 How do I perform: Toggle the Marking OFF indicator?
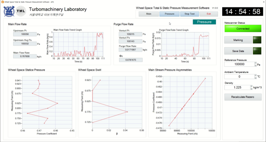[257, 40]
